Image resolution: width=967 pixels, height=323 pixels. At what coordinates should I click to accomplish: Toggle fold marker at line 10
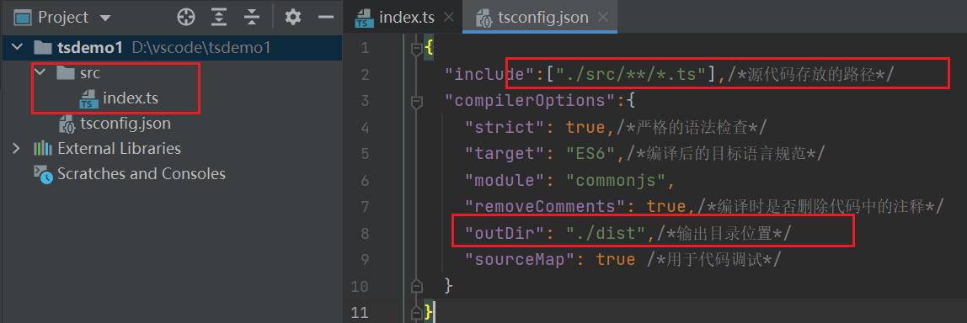point(416,285)
